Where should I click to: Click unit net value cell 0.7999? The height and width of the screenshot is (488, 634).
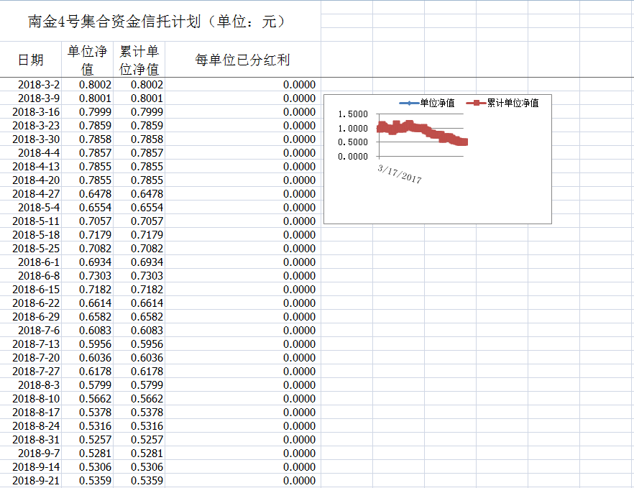click(x=88, y=112)
